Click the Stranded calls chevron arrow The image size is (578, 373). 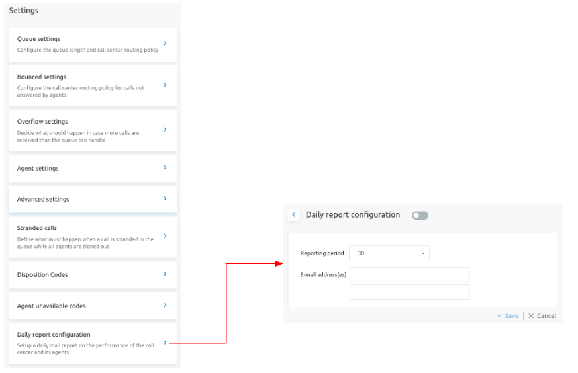click(x=165, y=236)
